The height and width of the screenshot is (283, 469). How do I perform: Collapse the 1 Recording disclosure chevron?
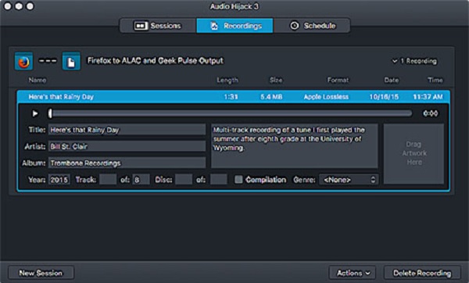395,61
